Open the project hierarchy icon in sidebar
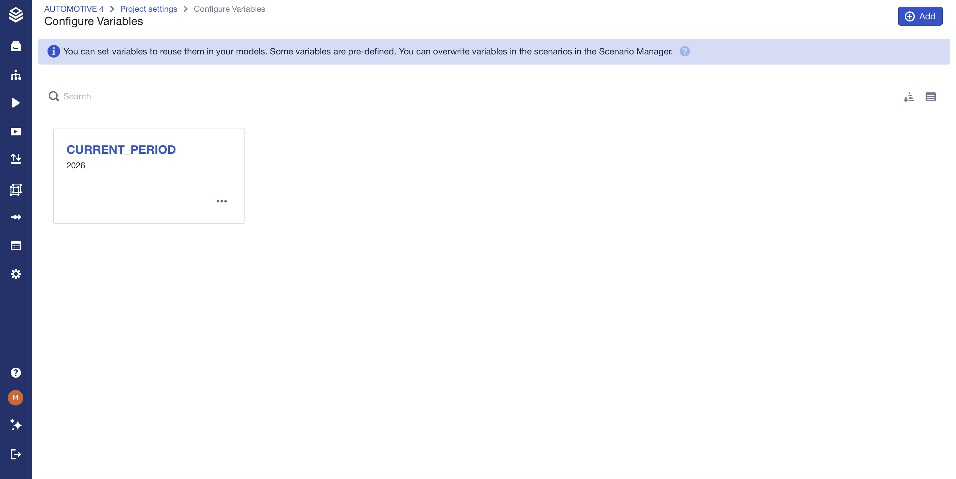This screenshot has height=479, width=956. (x=16, y=75)
